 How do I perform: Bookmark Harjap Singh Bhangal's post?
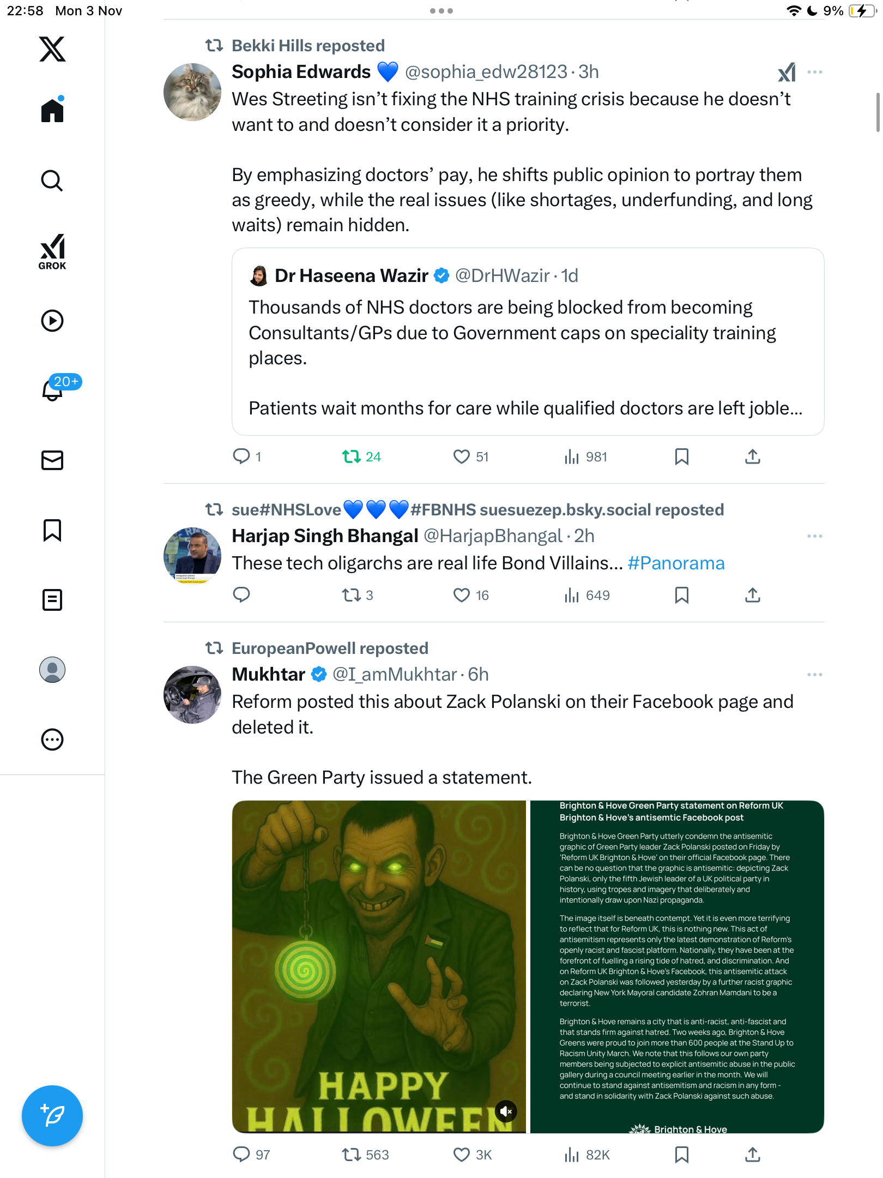[x=681, y=595]
